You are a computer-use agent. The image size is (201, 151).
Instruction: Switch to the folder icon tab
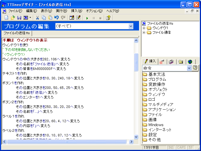[181, 62]
